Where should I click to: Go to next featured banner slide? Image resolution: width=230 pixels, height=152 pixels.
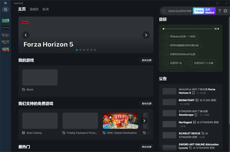(x=146, y=35)
